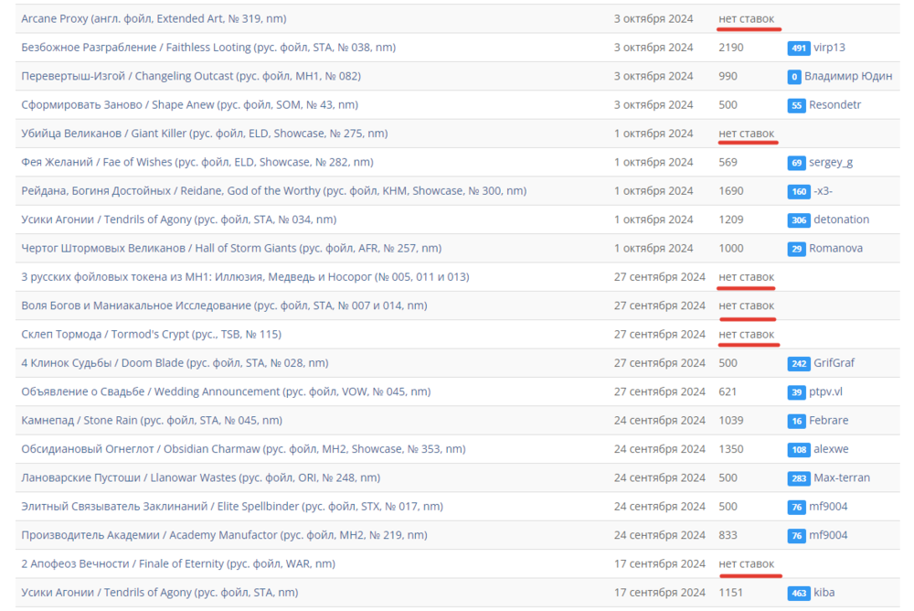Open Reidane, God of the Worthy lot
The height and width of the screenshot is (611, 914).
[x=273, y=191]
